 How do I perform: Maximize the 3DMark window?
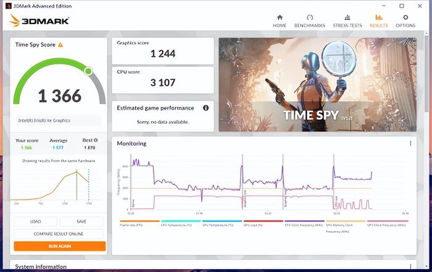[402, 6]
